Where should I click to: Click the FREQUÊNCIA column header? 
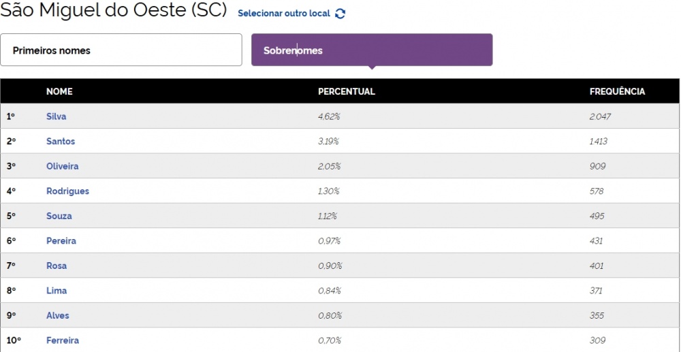pos(617,91)
